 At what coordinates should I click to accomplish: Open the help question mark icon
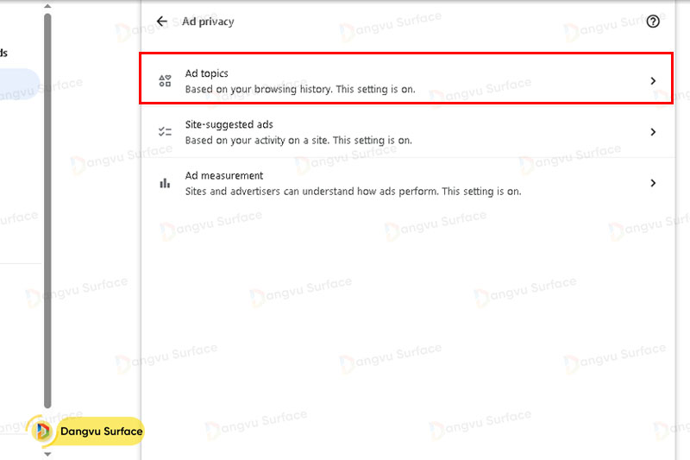pyautogui.click(x=653, y=22)
